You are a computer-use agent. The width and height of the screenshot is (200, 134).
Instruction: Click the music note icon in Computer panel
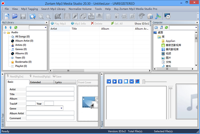(161, 28)
